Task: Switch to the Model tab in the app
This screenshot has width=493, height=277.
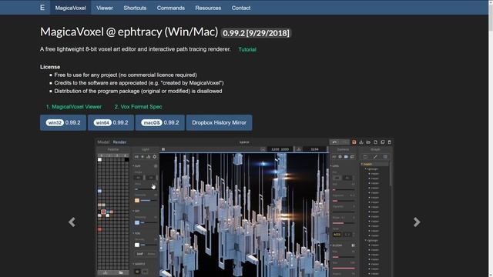Action: (x=103, y=142)
